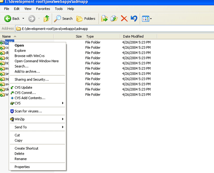Select Browse with WinCvs
The height and width of the screenshot is (173, 214).
(x=37, y=56)
